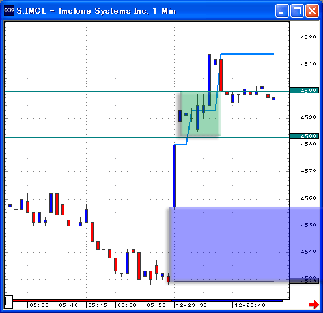
Task: Maximize the S.IMCL chart window
Action: tap(297, 10)
